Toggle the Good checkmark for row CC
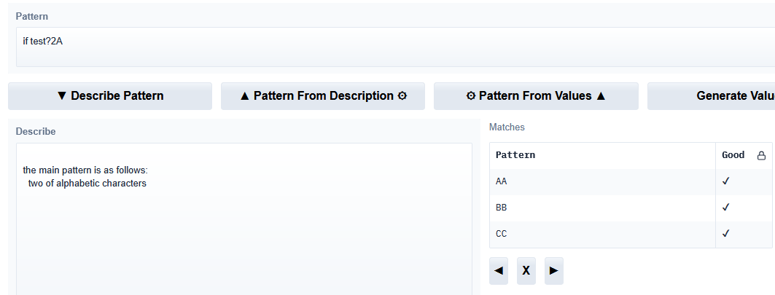Viewport: 775px width, 295px height. (x=725, y=234)
